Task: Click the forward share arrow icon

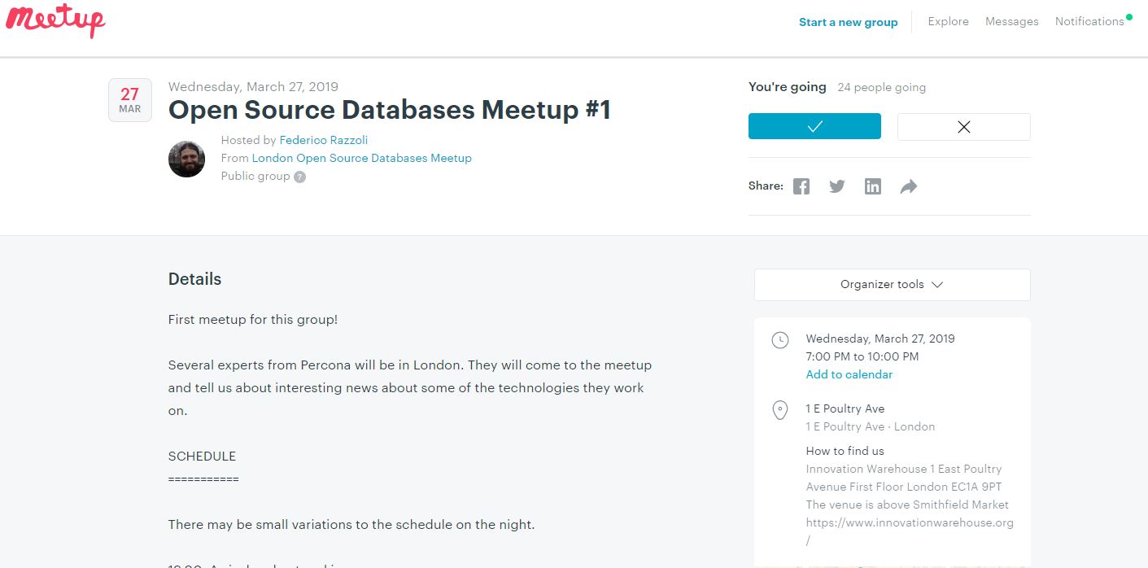Action: pyautogui.click(x=909, y=186)
